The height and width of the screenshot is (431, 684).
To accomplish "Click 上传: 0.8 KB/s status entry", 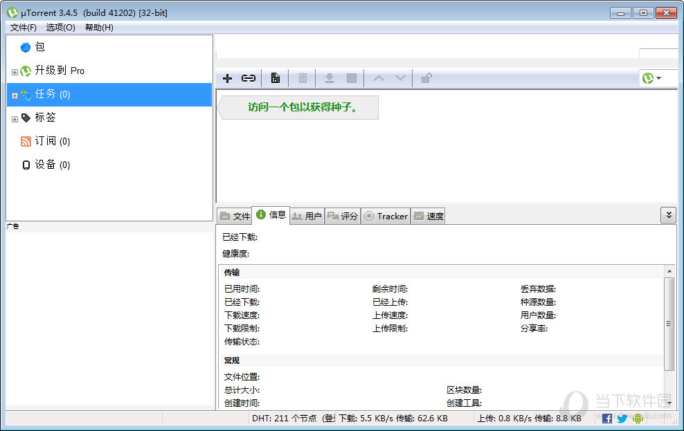I will pyautogui.click(x=529, y=419).
